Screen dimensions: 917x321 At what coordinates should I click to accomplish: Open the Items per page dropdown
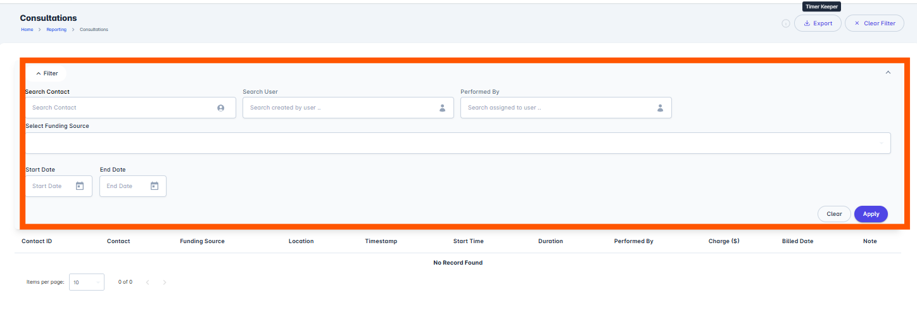pyautogui.click(x=87, y=282)
